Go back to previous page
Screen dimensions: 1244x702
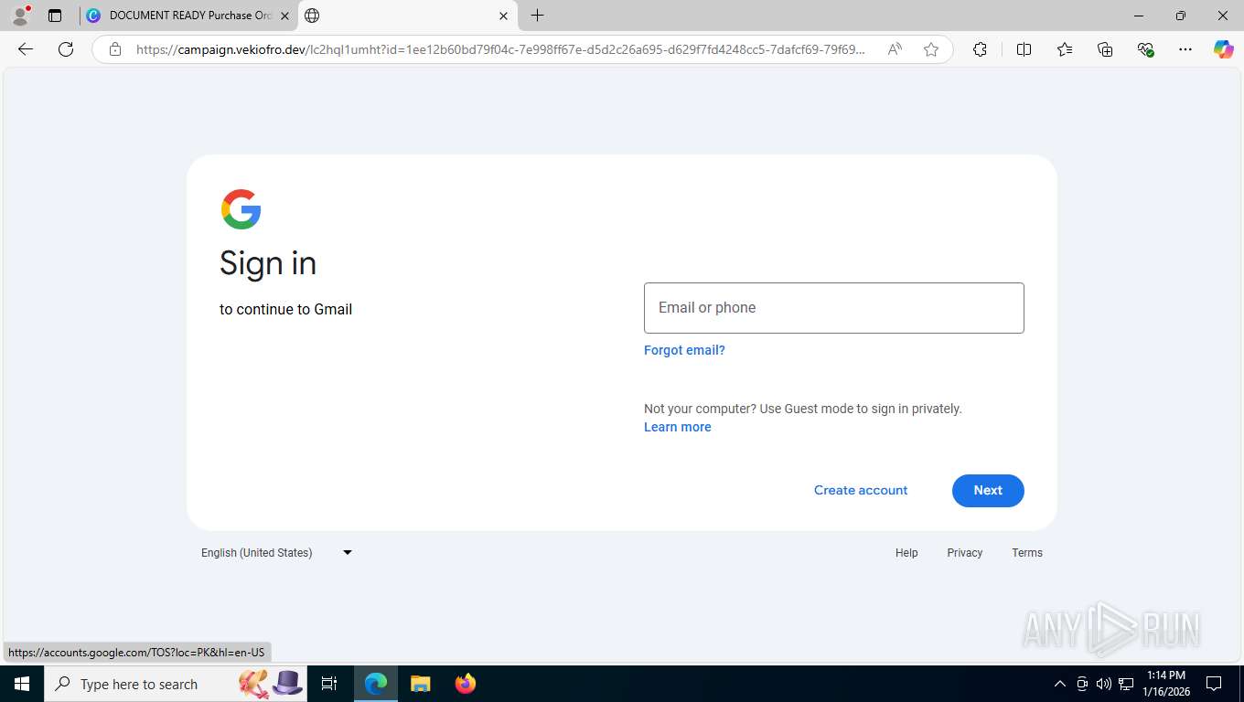(x=26, y=49)
